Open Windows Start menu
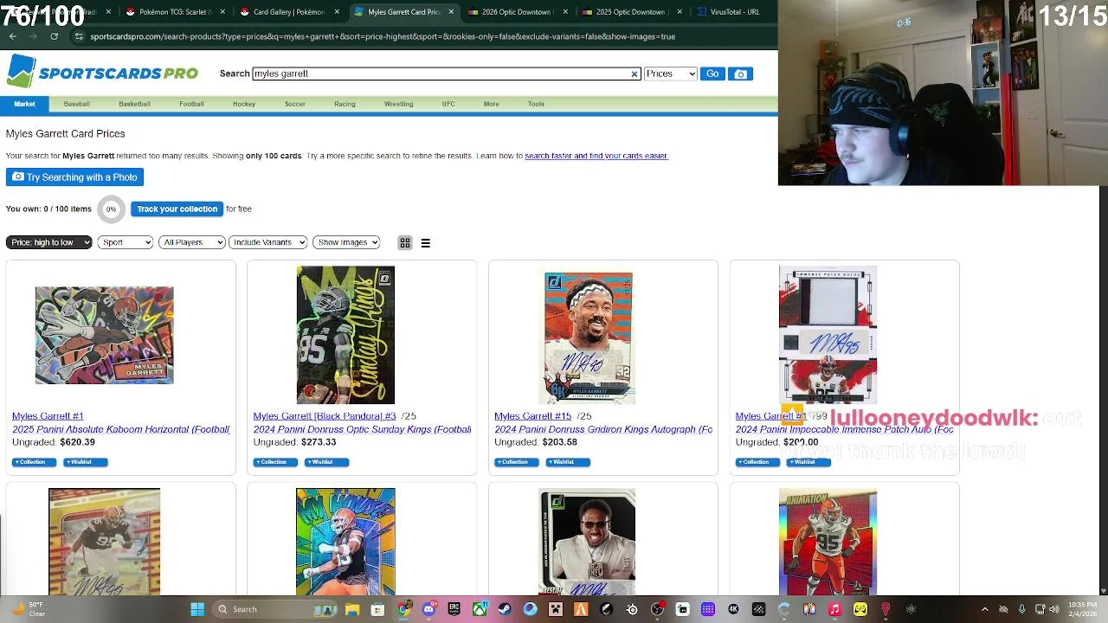Viewport: 1108px width, 623px height. point(197,609)
